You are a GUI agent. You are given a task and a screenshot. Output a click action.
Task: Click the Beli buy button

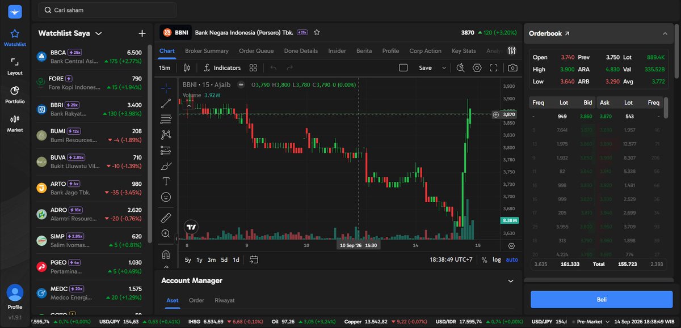pos(602,299)
